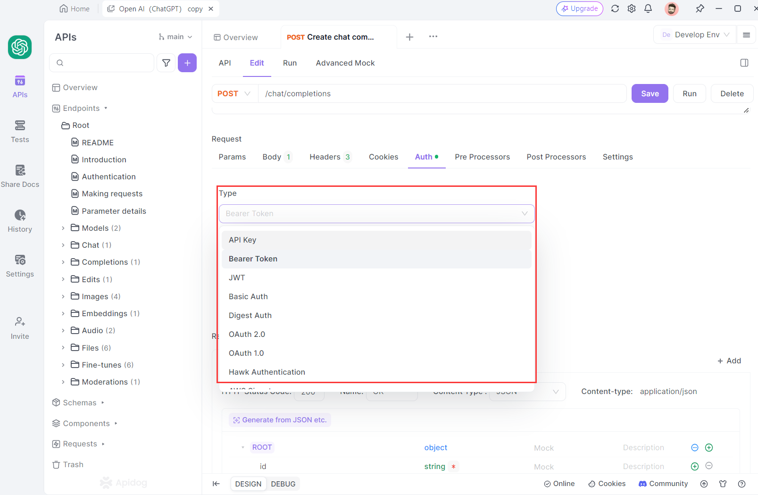Open the Advanced Mock tab
The width and height of the screenshot is (758, 495).
tap(345, 63)
